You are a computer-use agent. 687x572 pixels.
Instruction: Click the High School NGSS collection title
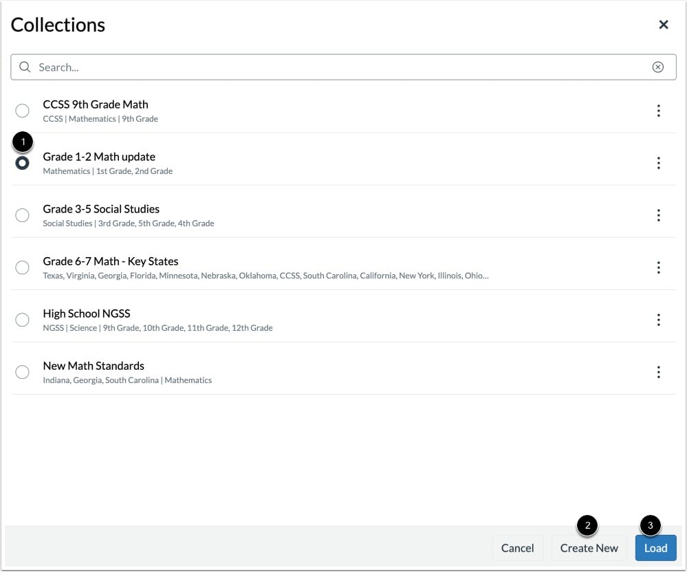tap(87, 313)
